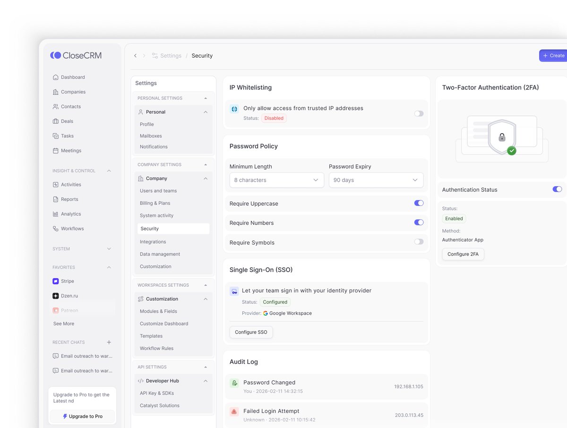Click Upgrade to Pro
Screen dimensions: 567x428
click(82, 416)
